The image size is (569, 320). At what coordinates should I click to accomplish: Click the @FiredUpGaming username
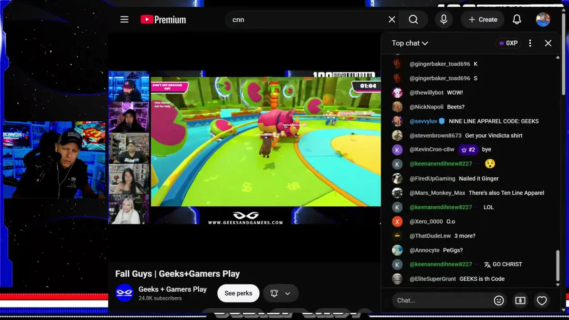432,179
